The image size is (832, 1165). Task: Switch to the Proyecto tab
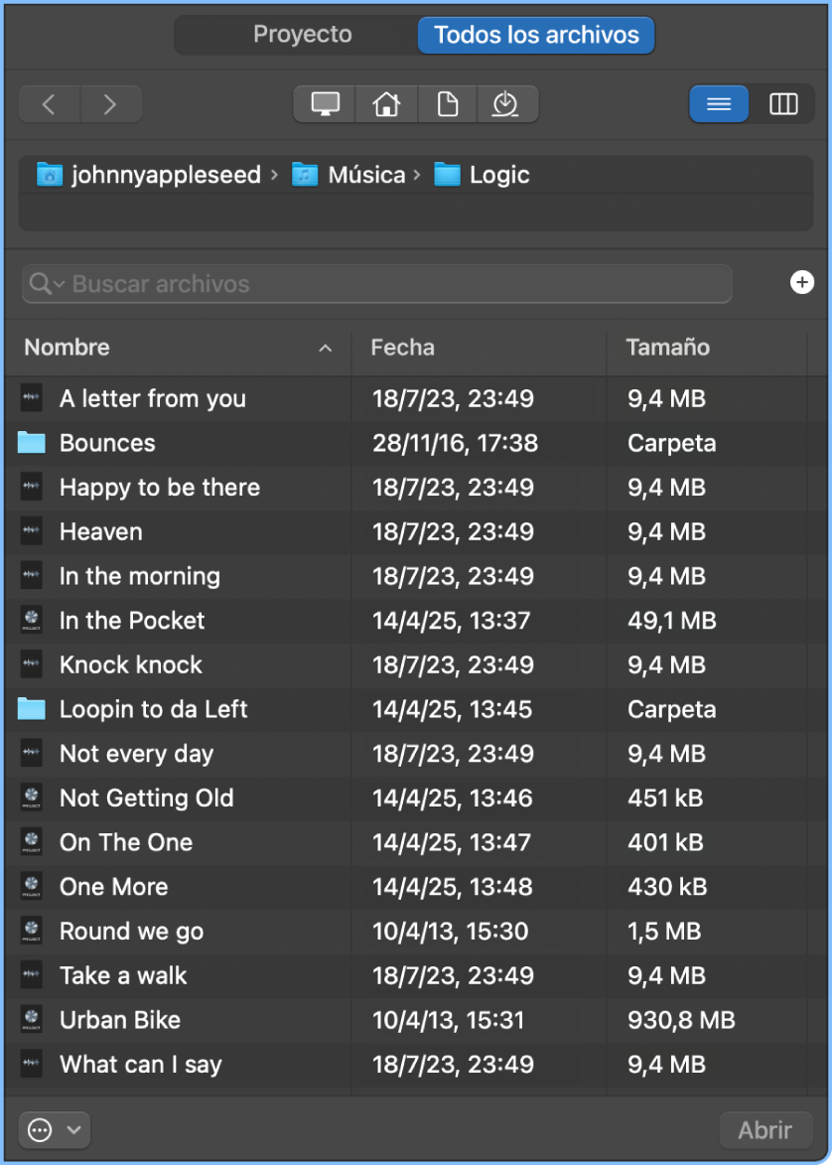point(302,35)
